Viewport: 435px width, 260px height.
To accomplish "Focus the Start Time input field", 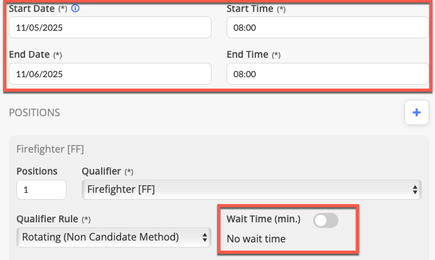I will click(x=327, y=28).
